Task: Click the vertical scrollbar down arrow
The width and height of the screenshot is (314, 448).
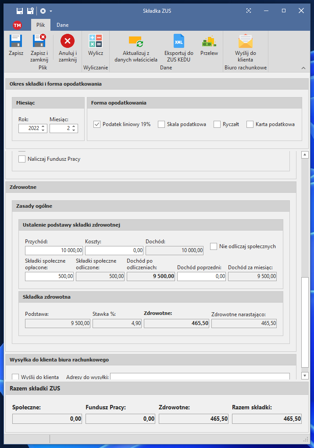Action: pyautogui.click(x=305, y=376)
